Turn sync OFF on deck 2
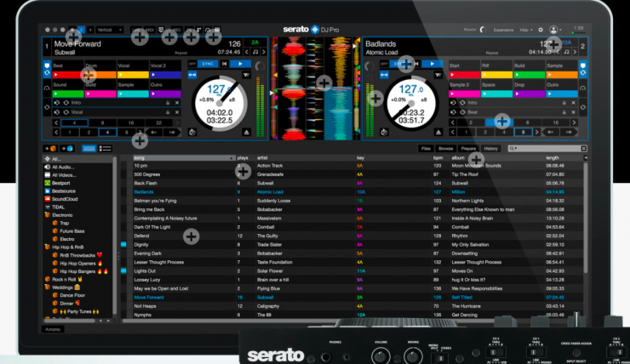This screenshot has height=364, width=630. coord(384,64)
